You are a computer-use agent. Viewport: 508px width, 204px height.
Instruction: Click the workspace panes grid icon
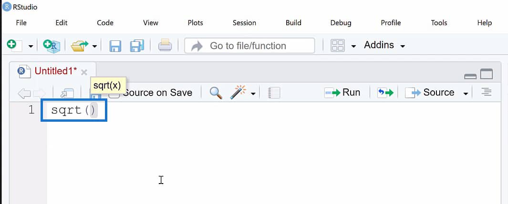coord(338,46)
